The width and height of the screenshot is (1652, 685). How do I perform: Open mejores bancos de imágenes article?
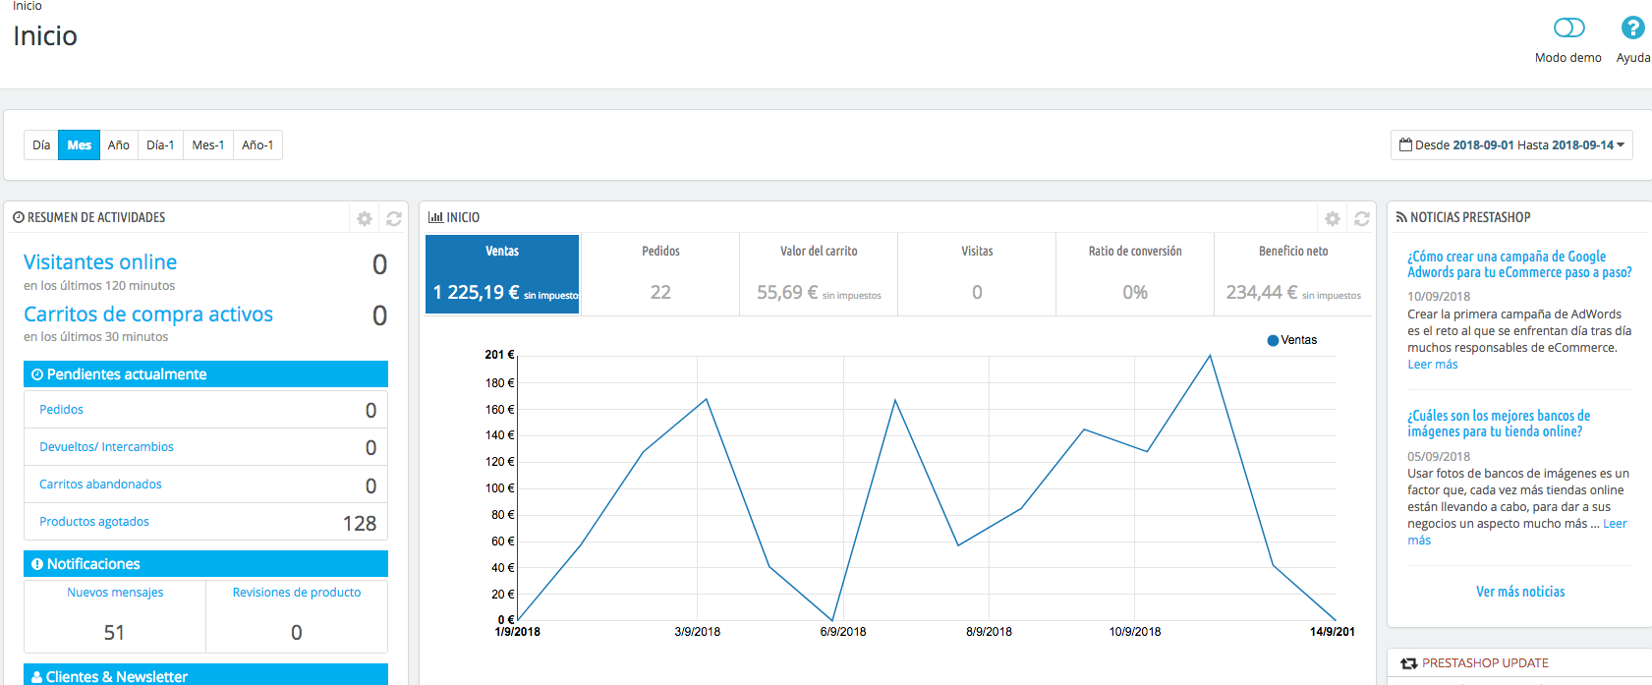(1499, 424)
